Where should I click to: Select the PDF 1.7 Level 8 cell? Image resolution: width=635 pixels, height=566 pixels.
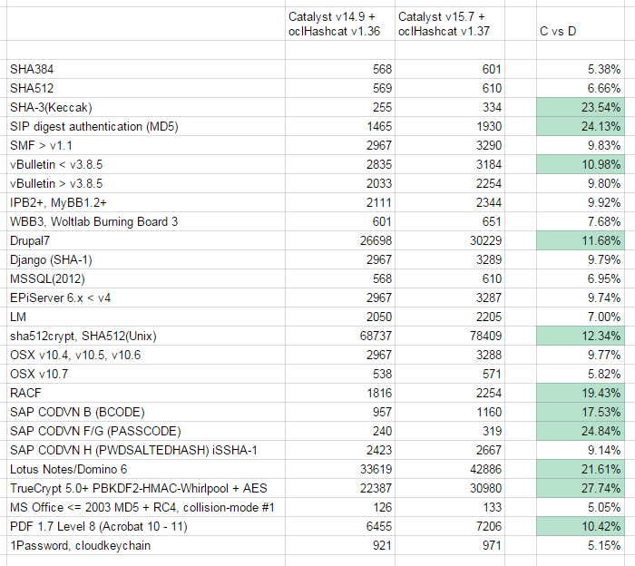pos(146,526)
